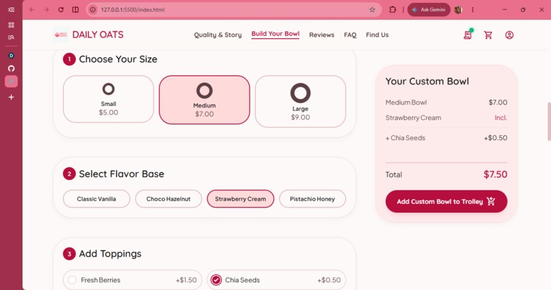
Task: Expand the sidebar list toggle icon
Action: (x=11, y=10)
